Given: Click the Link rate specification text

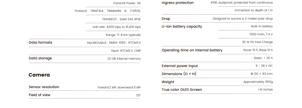Looking at the screenshot, I should [116, 27].
